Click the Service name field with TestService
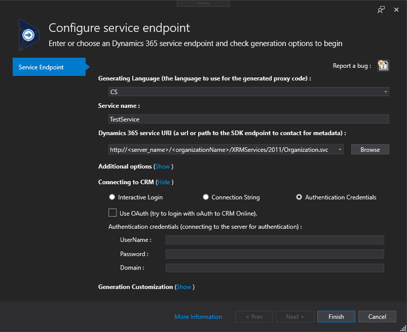 click(249, 119)
